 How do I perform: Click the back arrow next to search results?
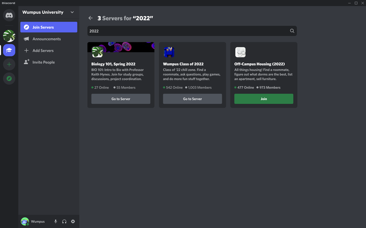(x=90, y=18)
